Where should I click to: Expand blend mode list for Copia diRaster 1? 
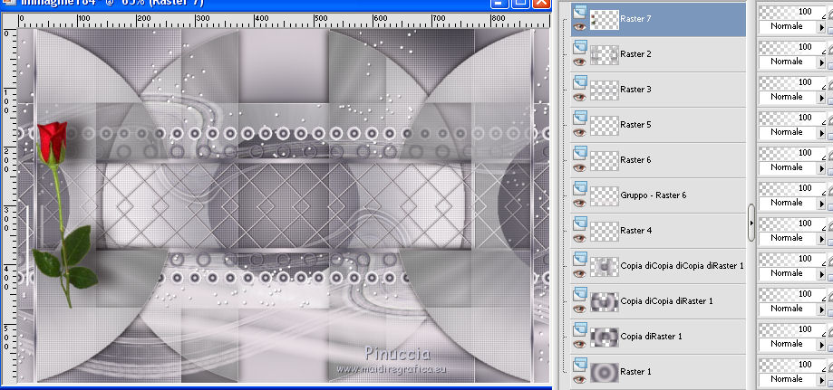[x=822, y=345]
